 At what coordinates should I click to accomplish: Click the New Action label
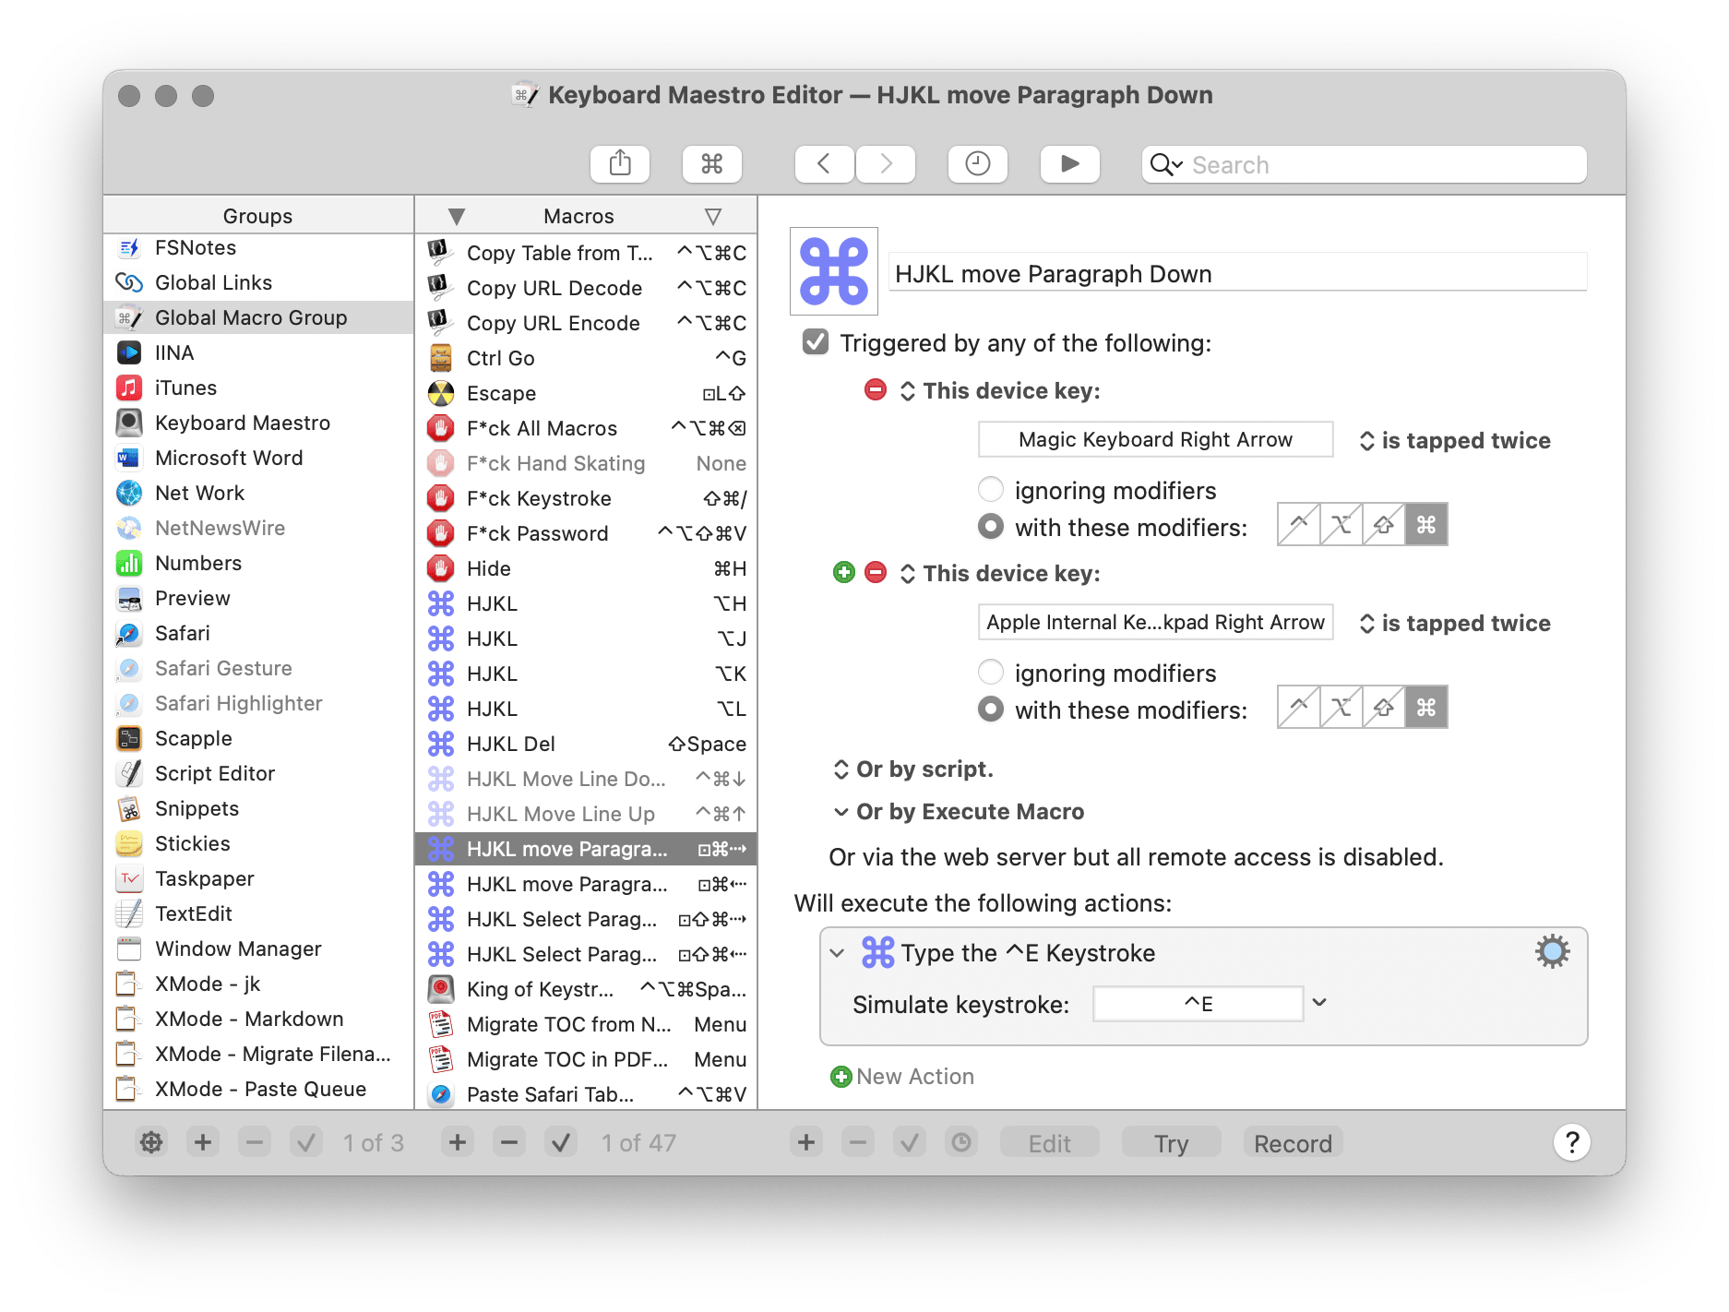point(915,1077)
